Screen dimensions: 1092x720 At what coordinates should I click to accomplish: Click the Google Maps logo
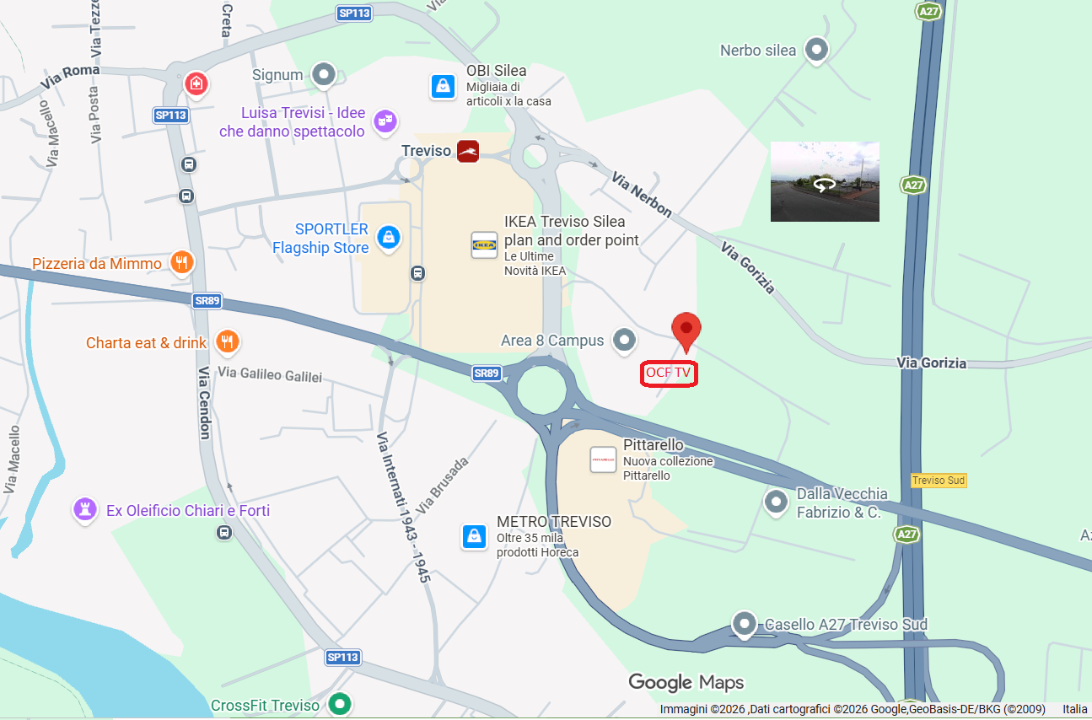point(686,682)
